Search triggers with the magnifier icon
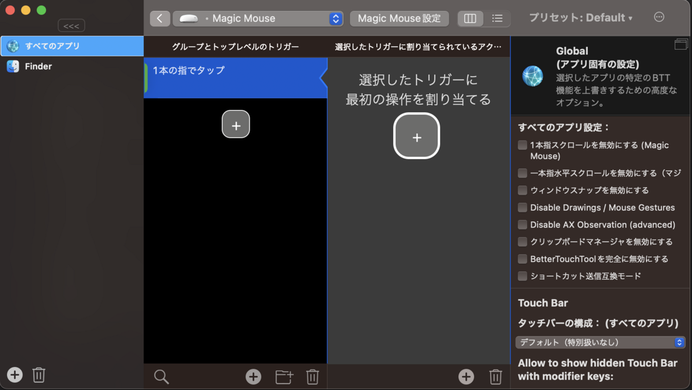This screenshot has height=390, width=692. coord(161,377)
